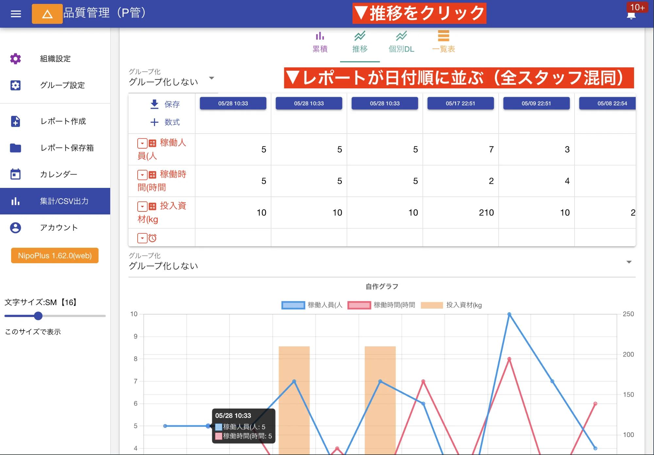
Task: Click the 05/17 22:51 column header button
Action: 460,103
